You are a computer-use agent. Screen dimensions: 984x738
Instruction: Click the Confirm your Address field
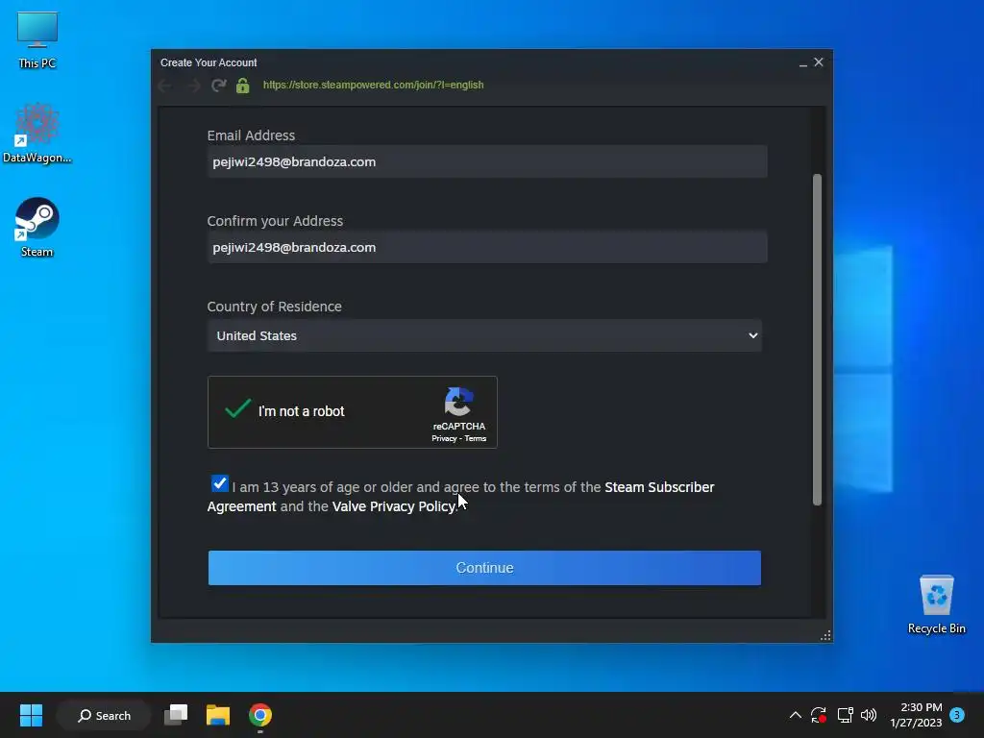pyautogui.click(x=487, y=247)
